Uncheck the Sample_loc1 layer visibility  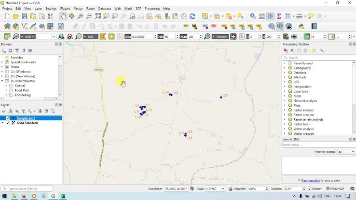8,118
